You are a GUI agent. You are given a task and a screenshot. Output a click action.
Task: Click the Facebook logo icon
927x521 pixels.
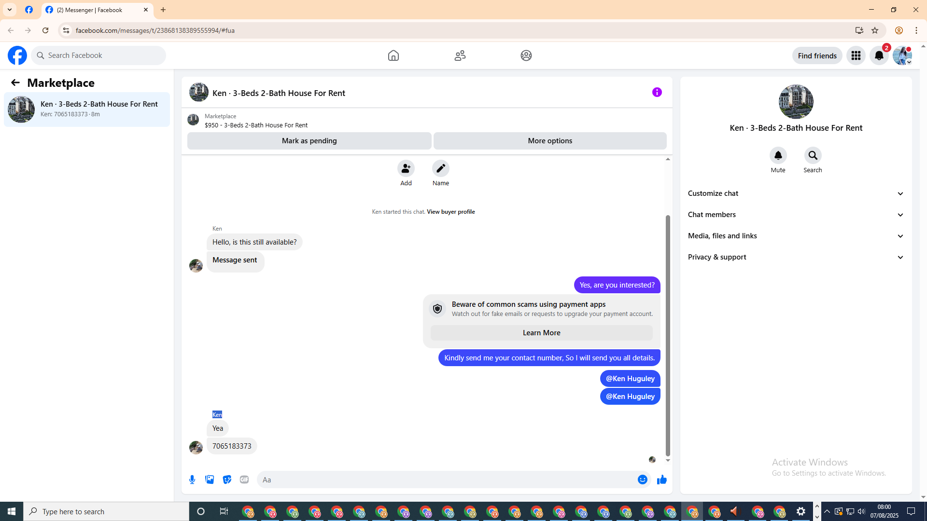[x=17, y=55]
